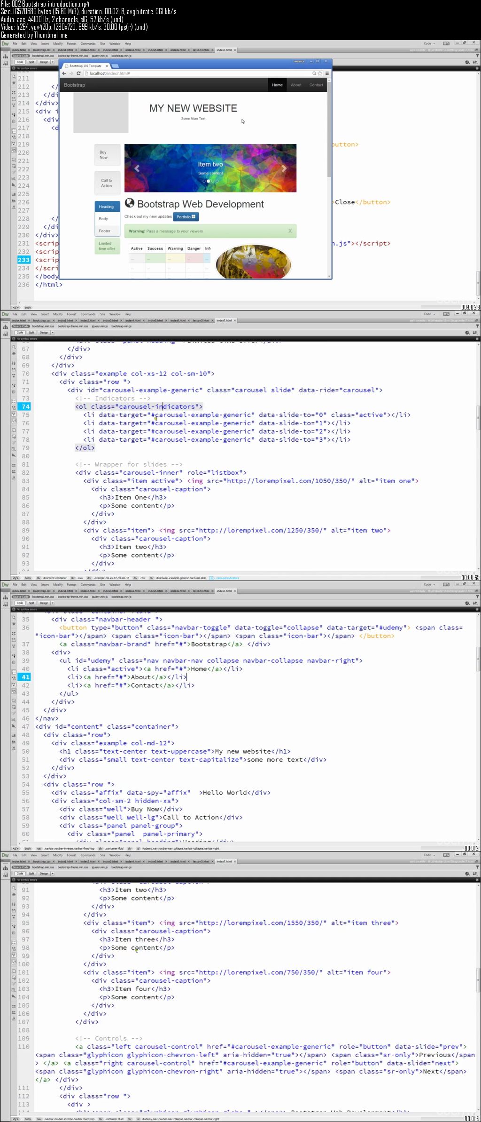Click the filter funnel icon in the line 74 frame
This screenshot has width=481, height=1122.
(x=477, y=326)
